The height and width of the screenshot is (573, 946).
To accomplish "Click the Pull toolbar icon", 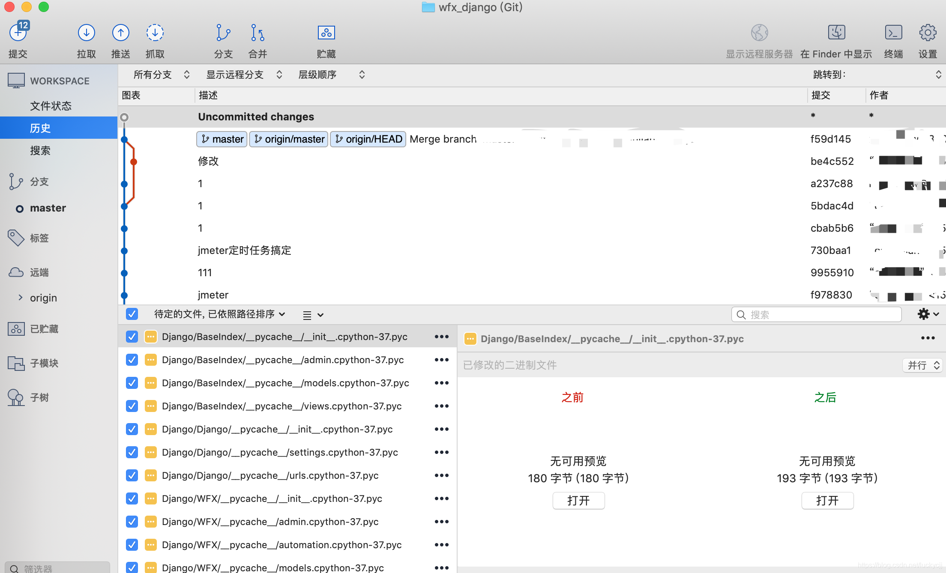I will coord(86,33).
